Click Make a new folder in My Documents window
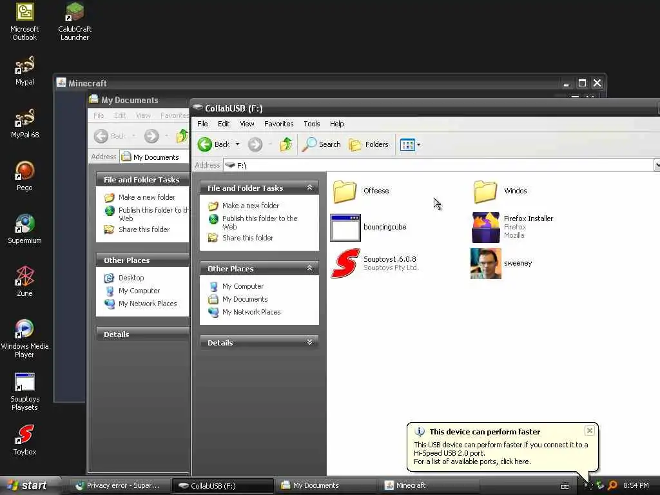This screenshot has width=660, height=495. point(146,197)
